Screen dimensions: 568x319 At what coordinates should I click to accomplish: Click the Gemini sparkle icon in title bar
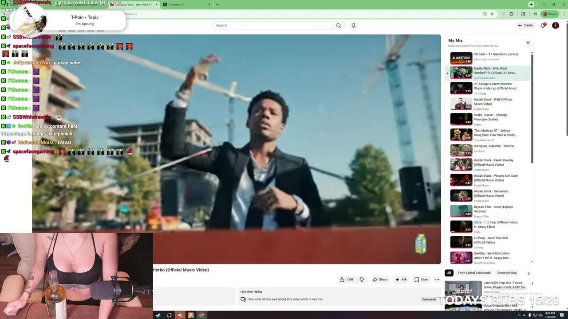pos(531,4)
